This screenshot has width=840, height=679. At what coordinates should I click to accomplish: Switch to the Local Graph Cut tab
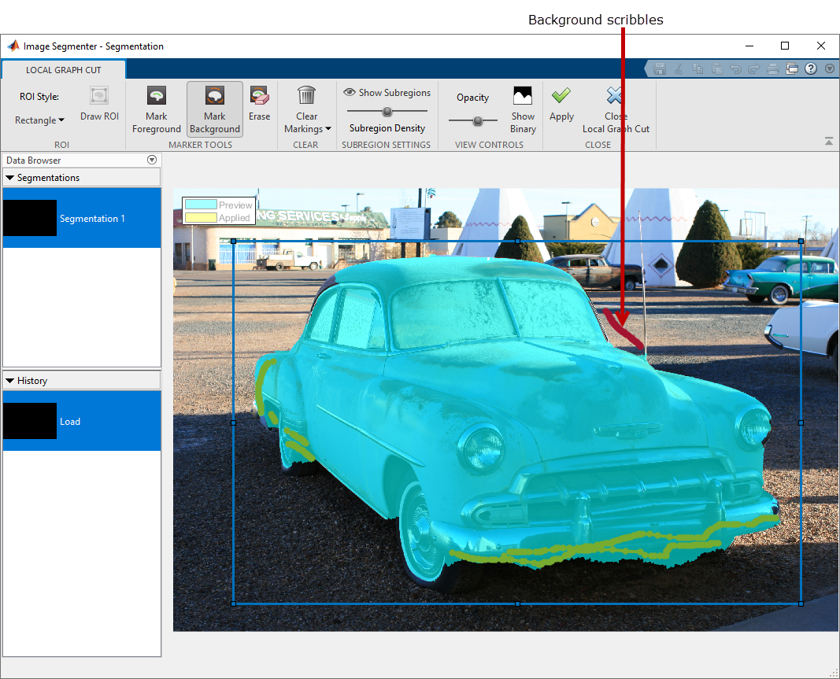[x=63, y=70]
